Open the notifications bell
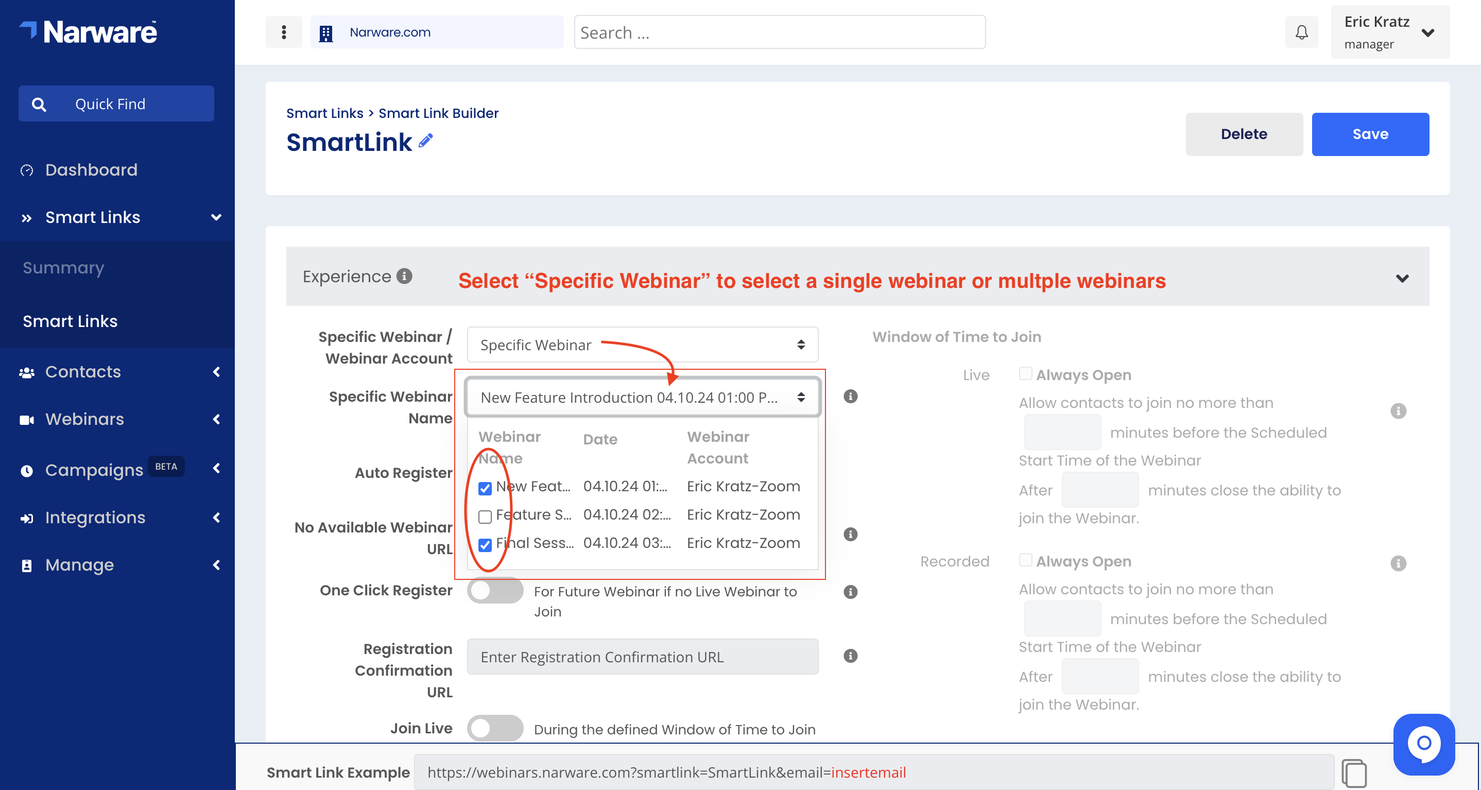Image resolution: width=1481 pixels, height=790 pixels. pos(1302,32)
